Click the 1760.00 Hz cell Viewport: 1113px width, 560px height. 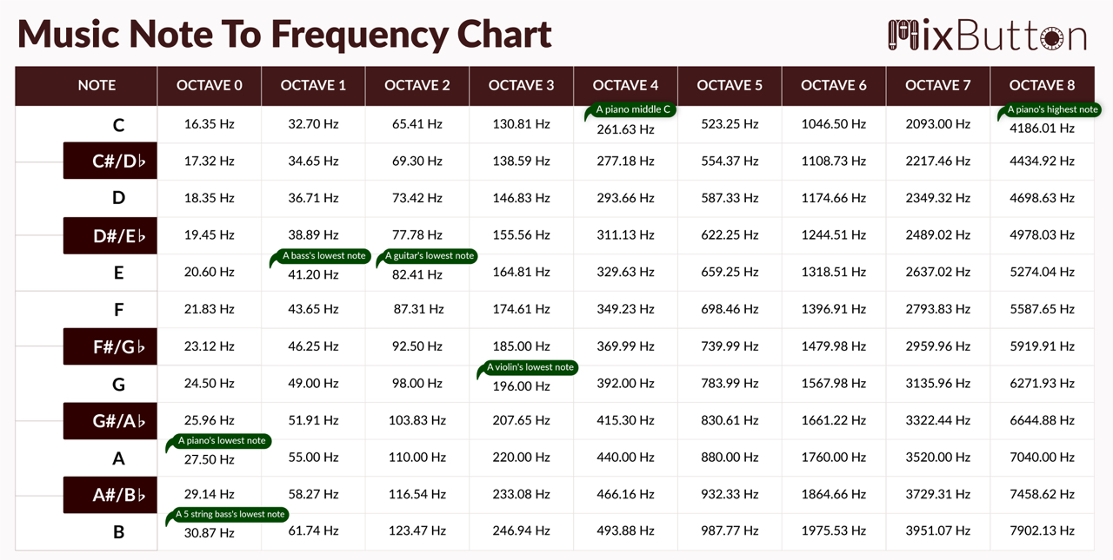pyautogui.click(x=834, y=458)
